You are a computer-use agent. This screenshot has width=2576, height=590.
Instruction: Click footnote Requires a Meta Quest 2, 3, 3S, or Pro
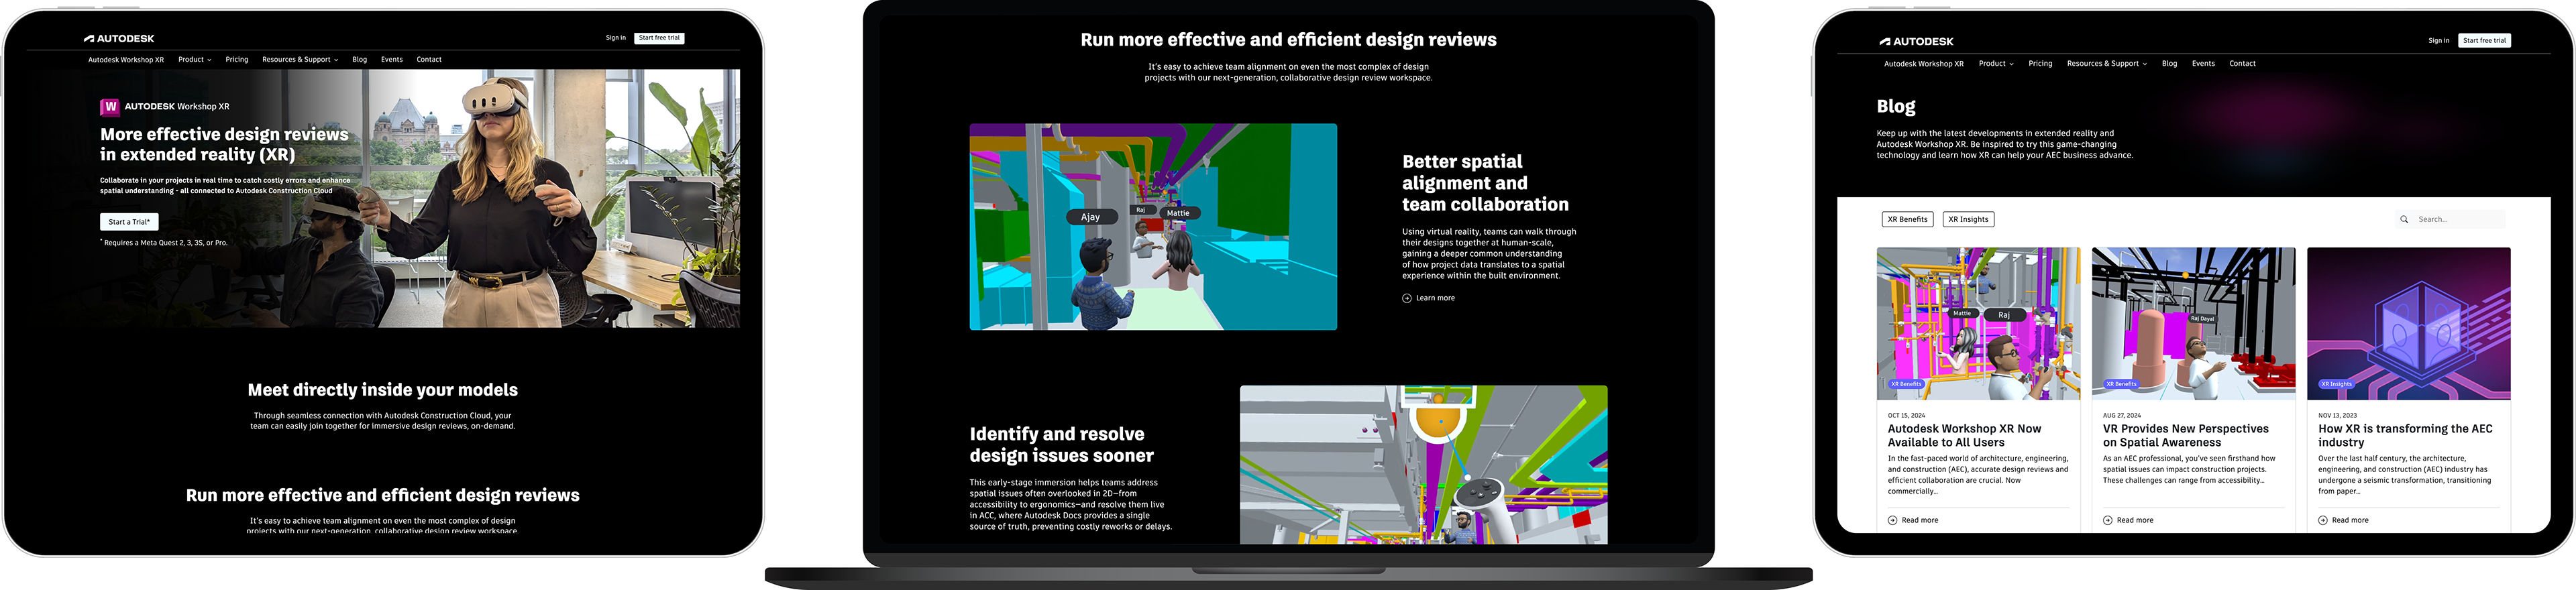(x=164, y=242)
